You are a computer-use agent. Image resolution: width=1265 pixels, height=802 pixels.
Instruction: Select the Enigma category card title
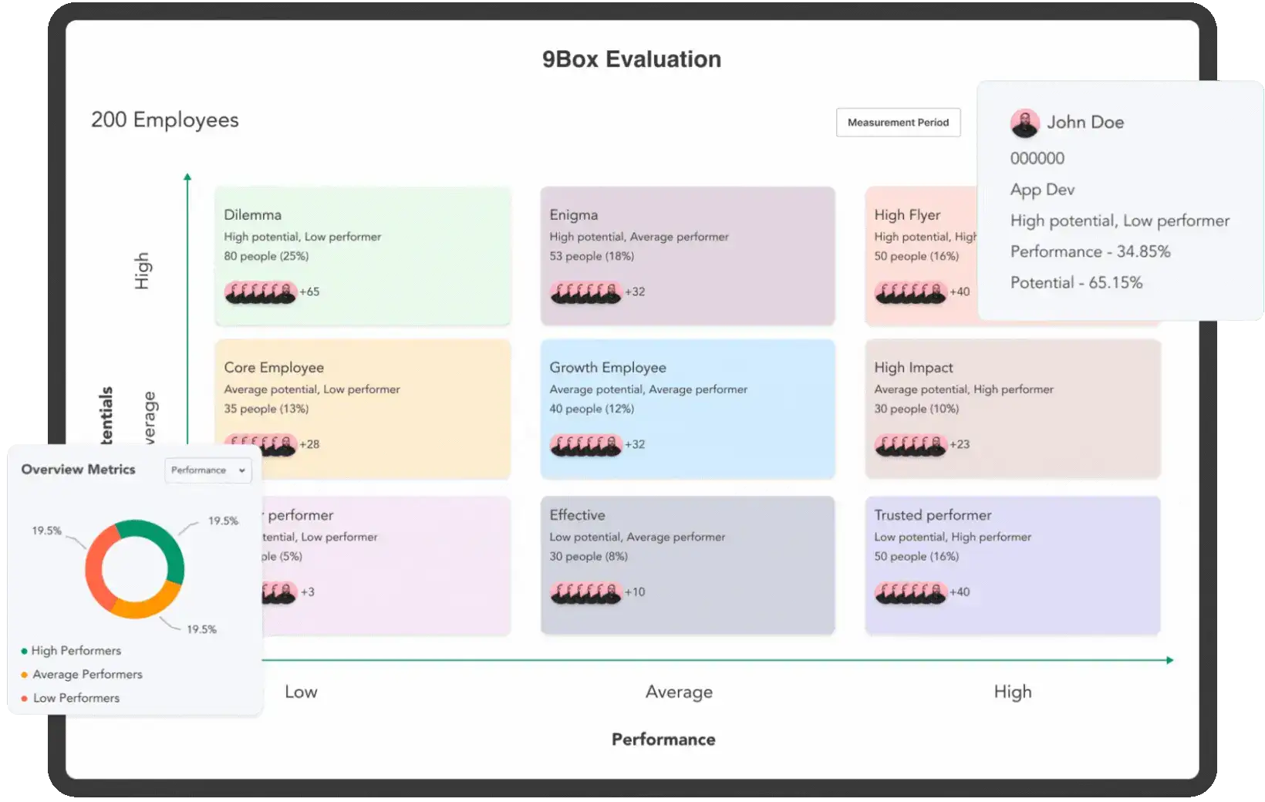(573, 215)
